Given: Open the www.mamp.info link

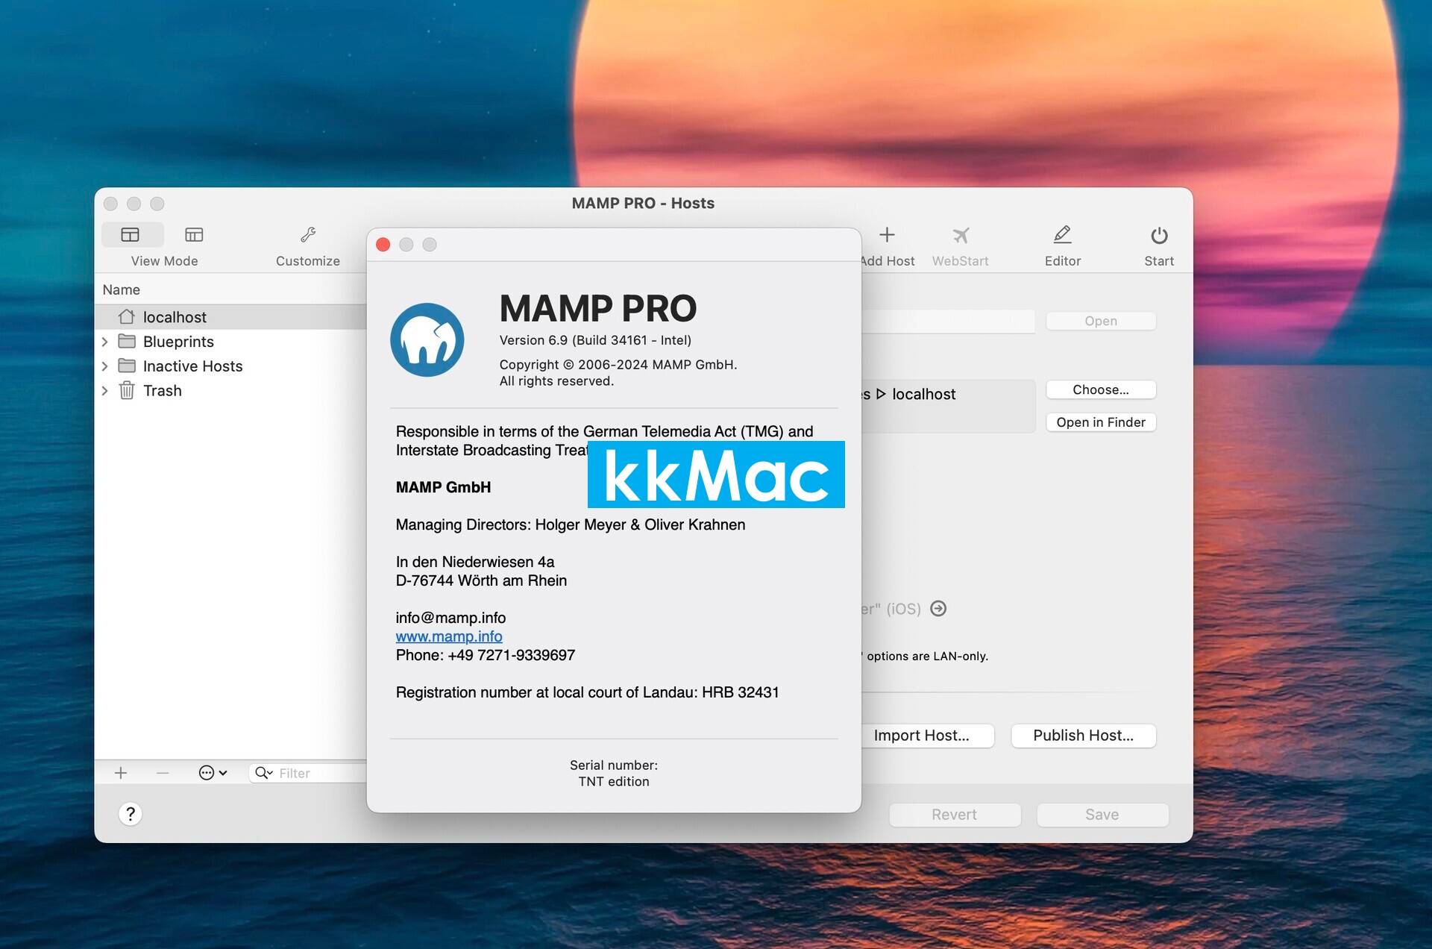Looking at the screenshot, I should [449, 636].
